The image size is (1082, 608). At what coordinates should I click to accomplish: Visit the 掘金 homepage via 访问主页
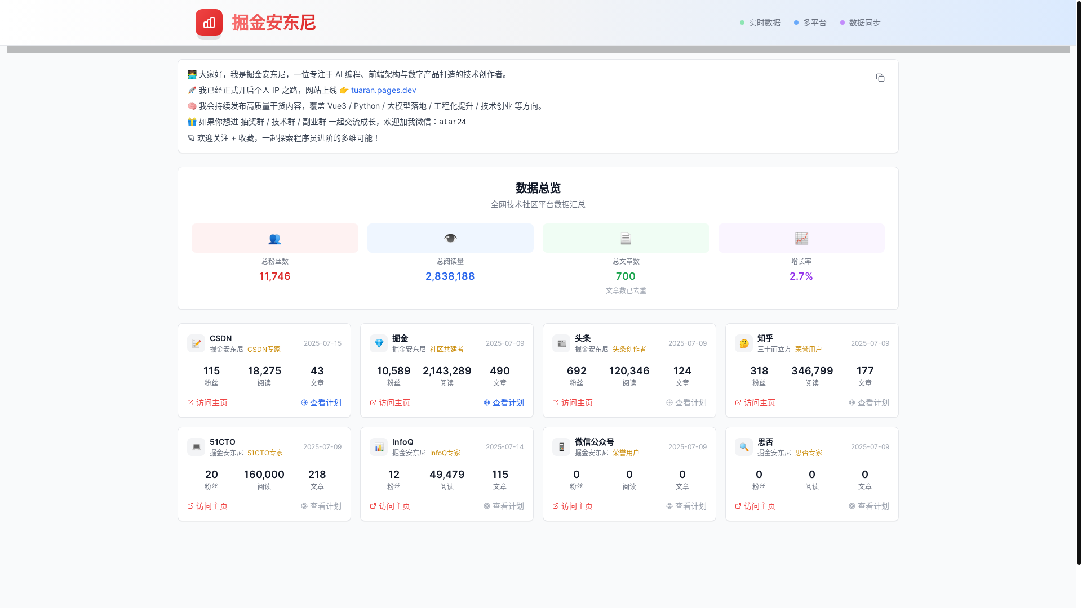390,403
